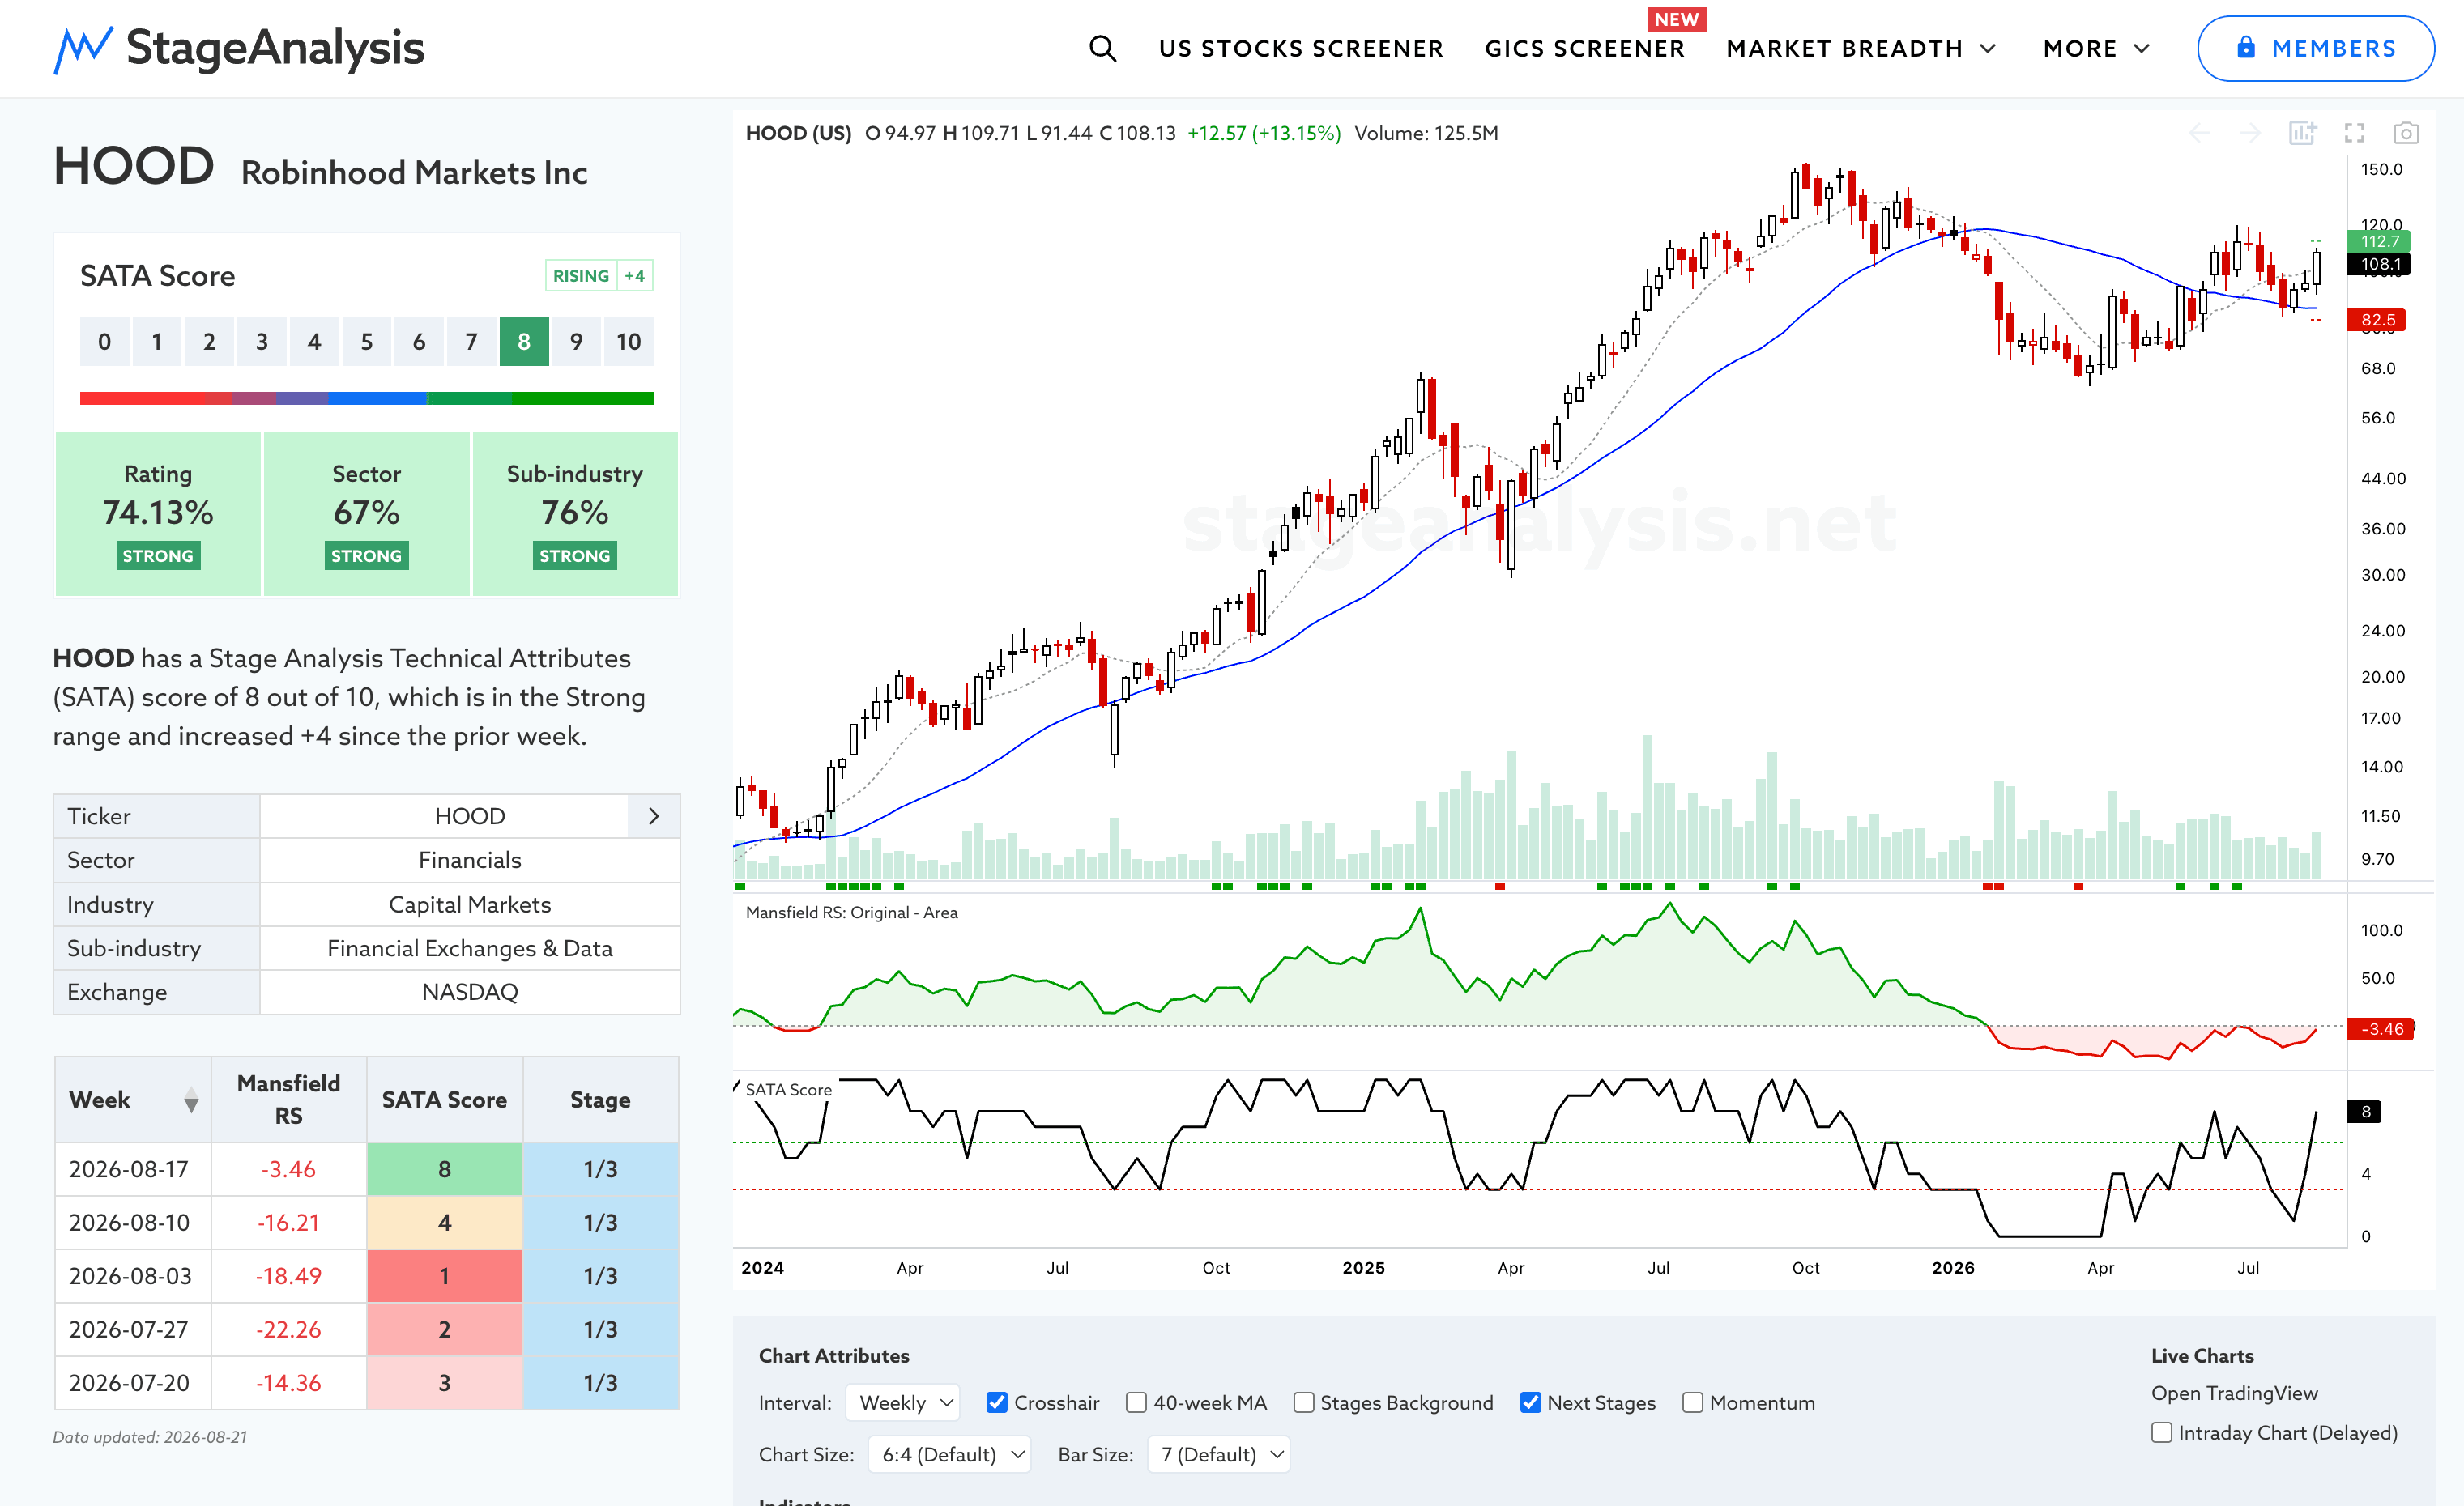Open the Chart Size dropdown

[949, 1454]
